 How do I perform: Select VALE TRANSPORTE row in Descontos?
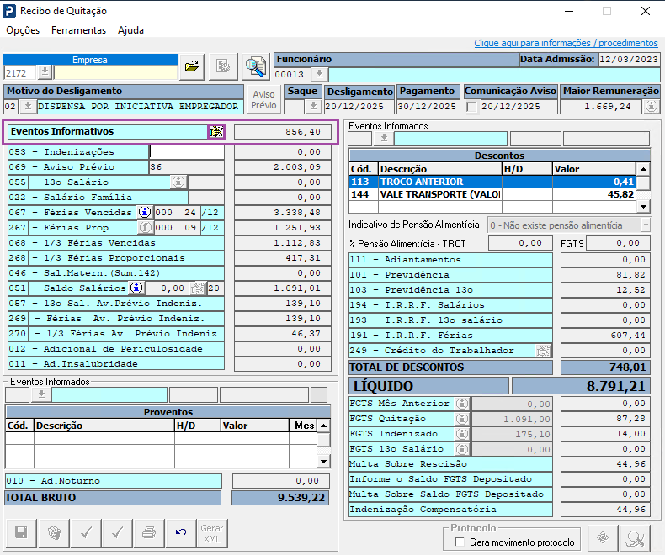[492, 194]
